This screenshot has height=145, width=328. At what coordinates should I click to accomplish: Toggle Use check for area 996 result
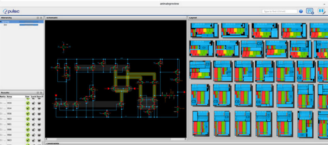click(x=28, y=130)
